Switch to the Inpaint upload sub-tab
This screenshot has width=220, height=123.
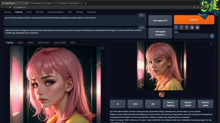60,42
